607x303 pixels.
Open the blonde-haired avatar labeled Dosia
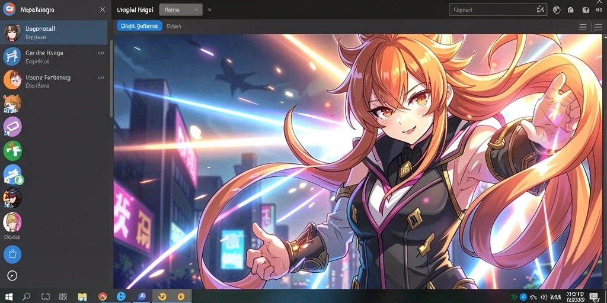click(12, 223)
